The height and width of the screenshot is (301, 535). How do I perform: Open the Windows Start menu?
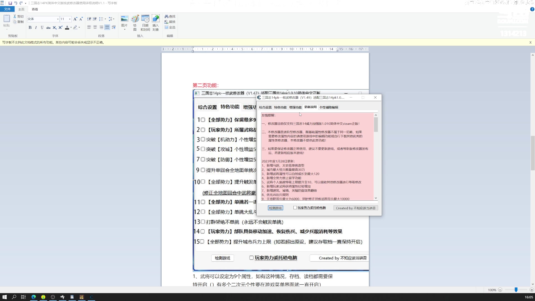4,297
